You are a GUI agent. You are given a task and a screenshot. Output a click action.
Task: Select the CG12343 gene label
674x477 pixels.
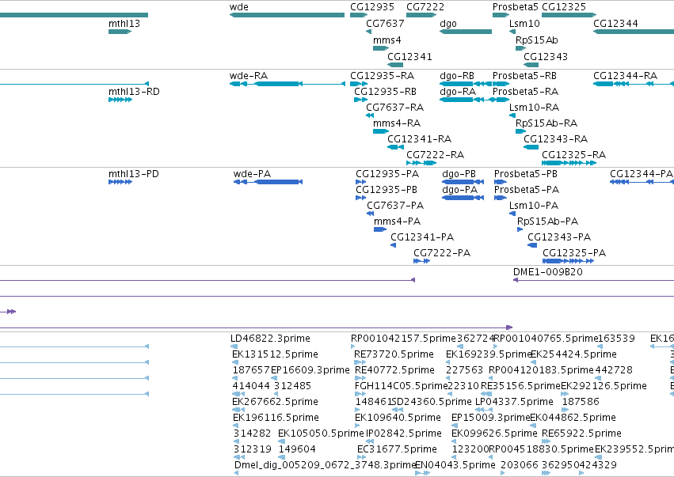click(546, 56)
